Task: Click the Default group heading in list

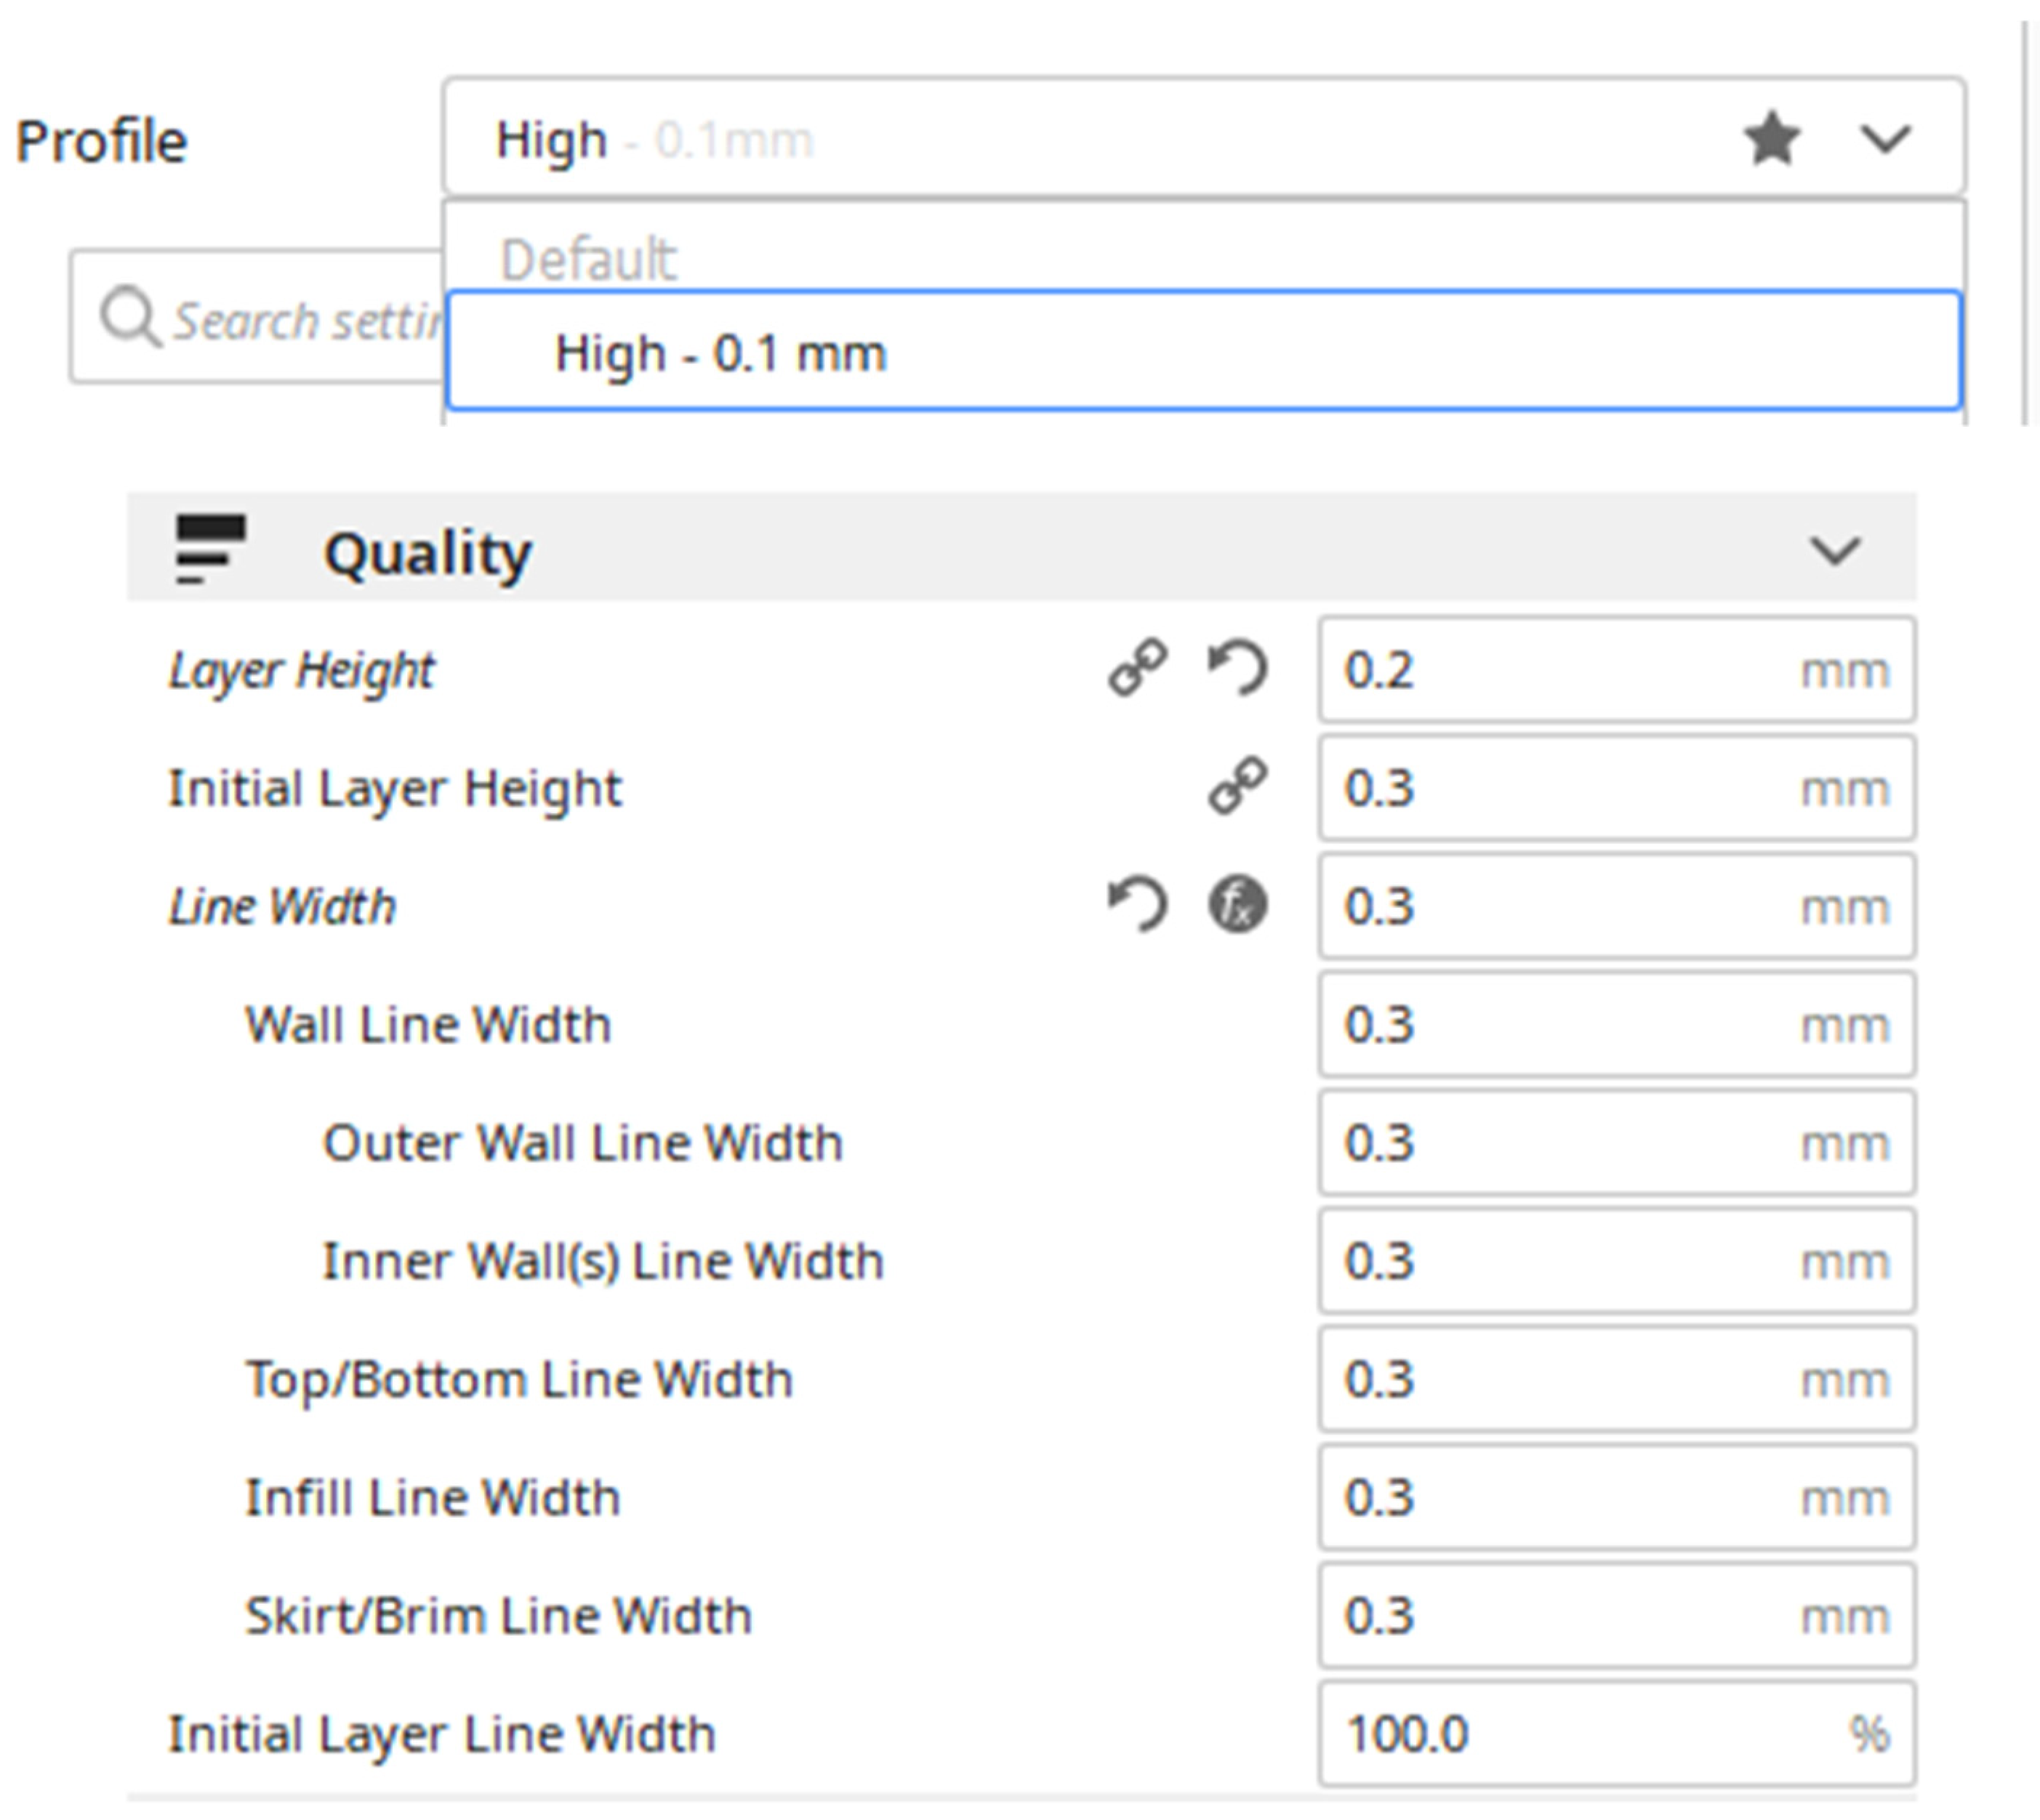Action: 588,259
